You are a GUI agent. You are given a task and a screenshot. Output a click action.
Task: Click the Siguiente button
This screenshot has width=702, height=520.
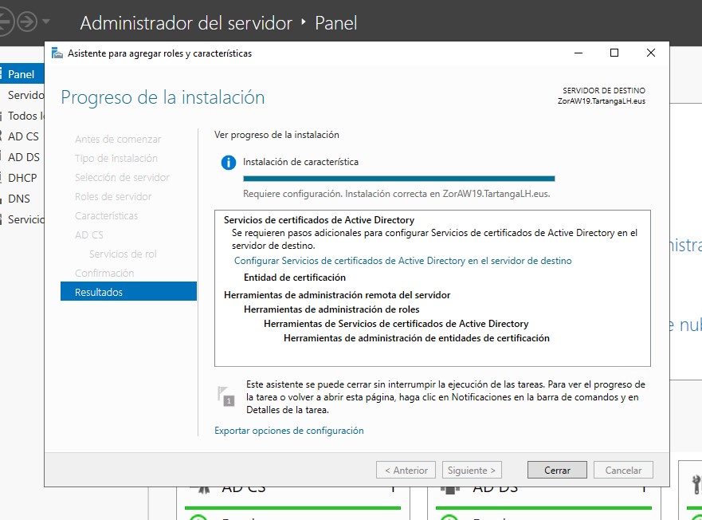(x=472, y=471)
